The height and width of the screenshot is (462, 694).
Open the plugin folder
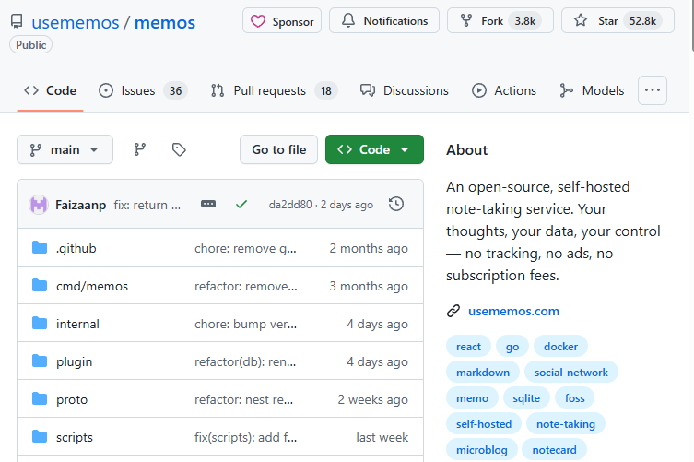(x=74, y=361)
